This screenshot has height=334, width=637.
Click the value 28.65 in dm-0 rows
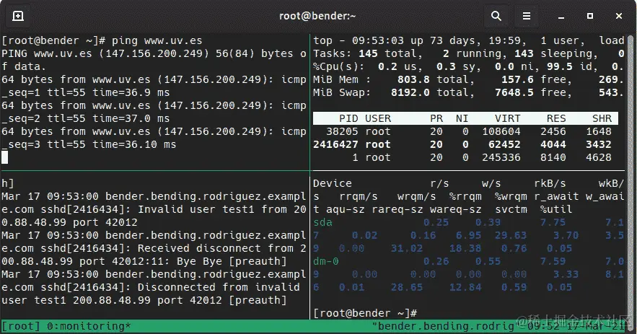(407, 288)
